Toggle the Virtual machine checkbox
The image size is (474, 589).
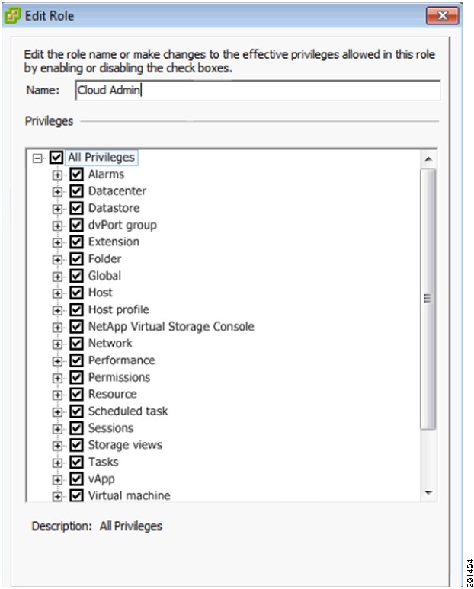(77, 495)
